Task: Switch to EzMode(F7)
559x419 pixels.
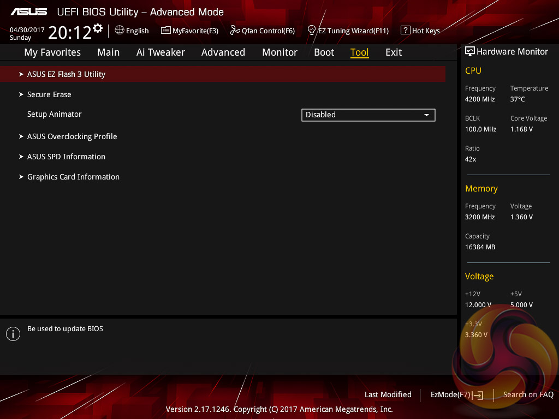Action: 457,395
